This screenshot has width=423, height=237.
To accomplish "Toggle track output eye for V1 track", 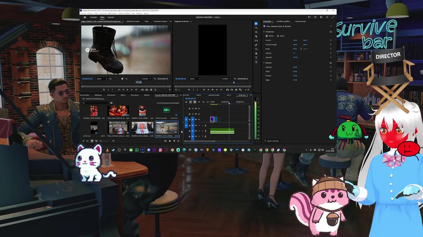I will pyautogui.click(x=199, y=119).
